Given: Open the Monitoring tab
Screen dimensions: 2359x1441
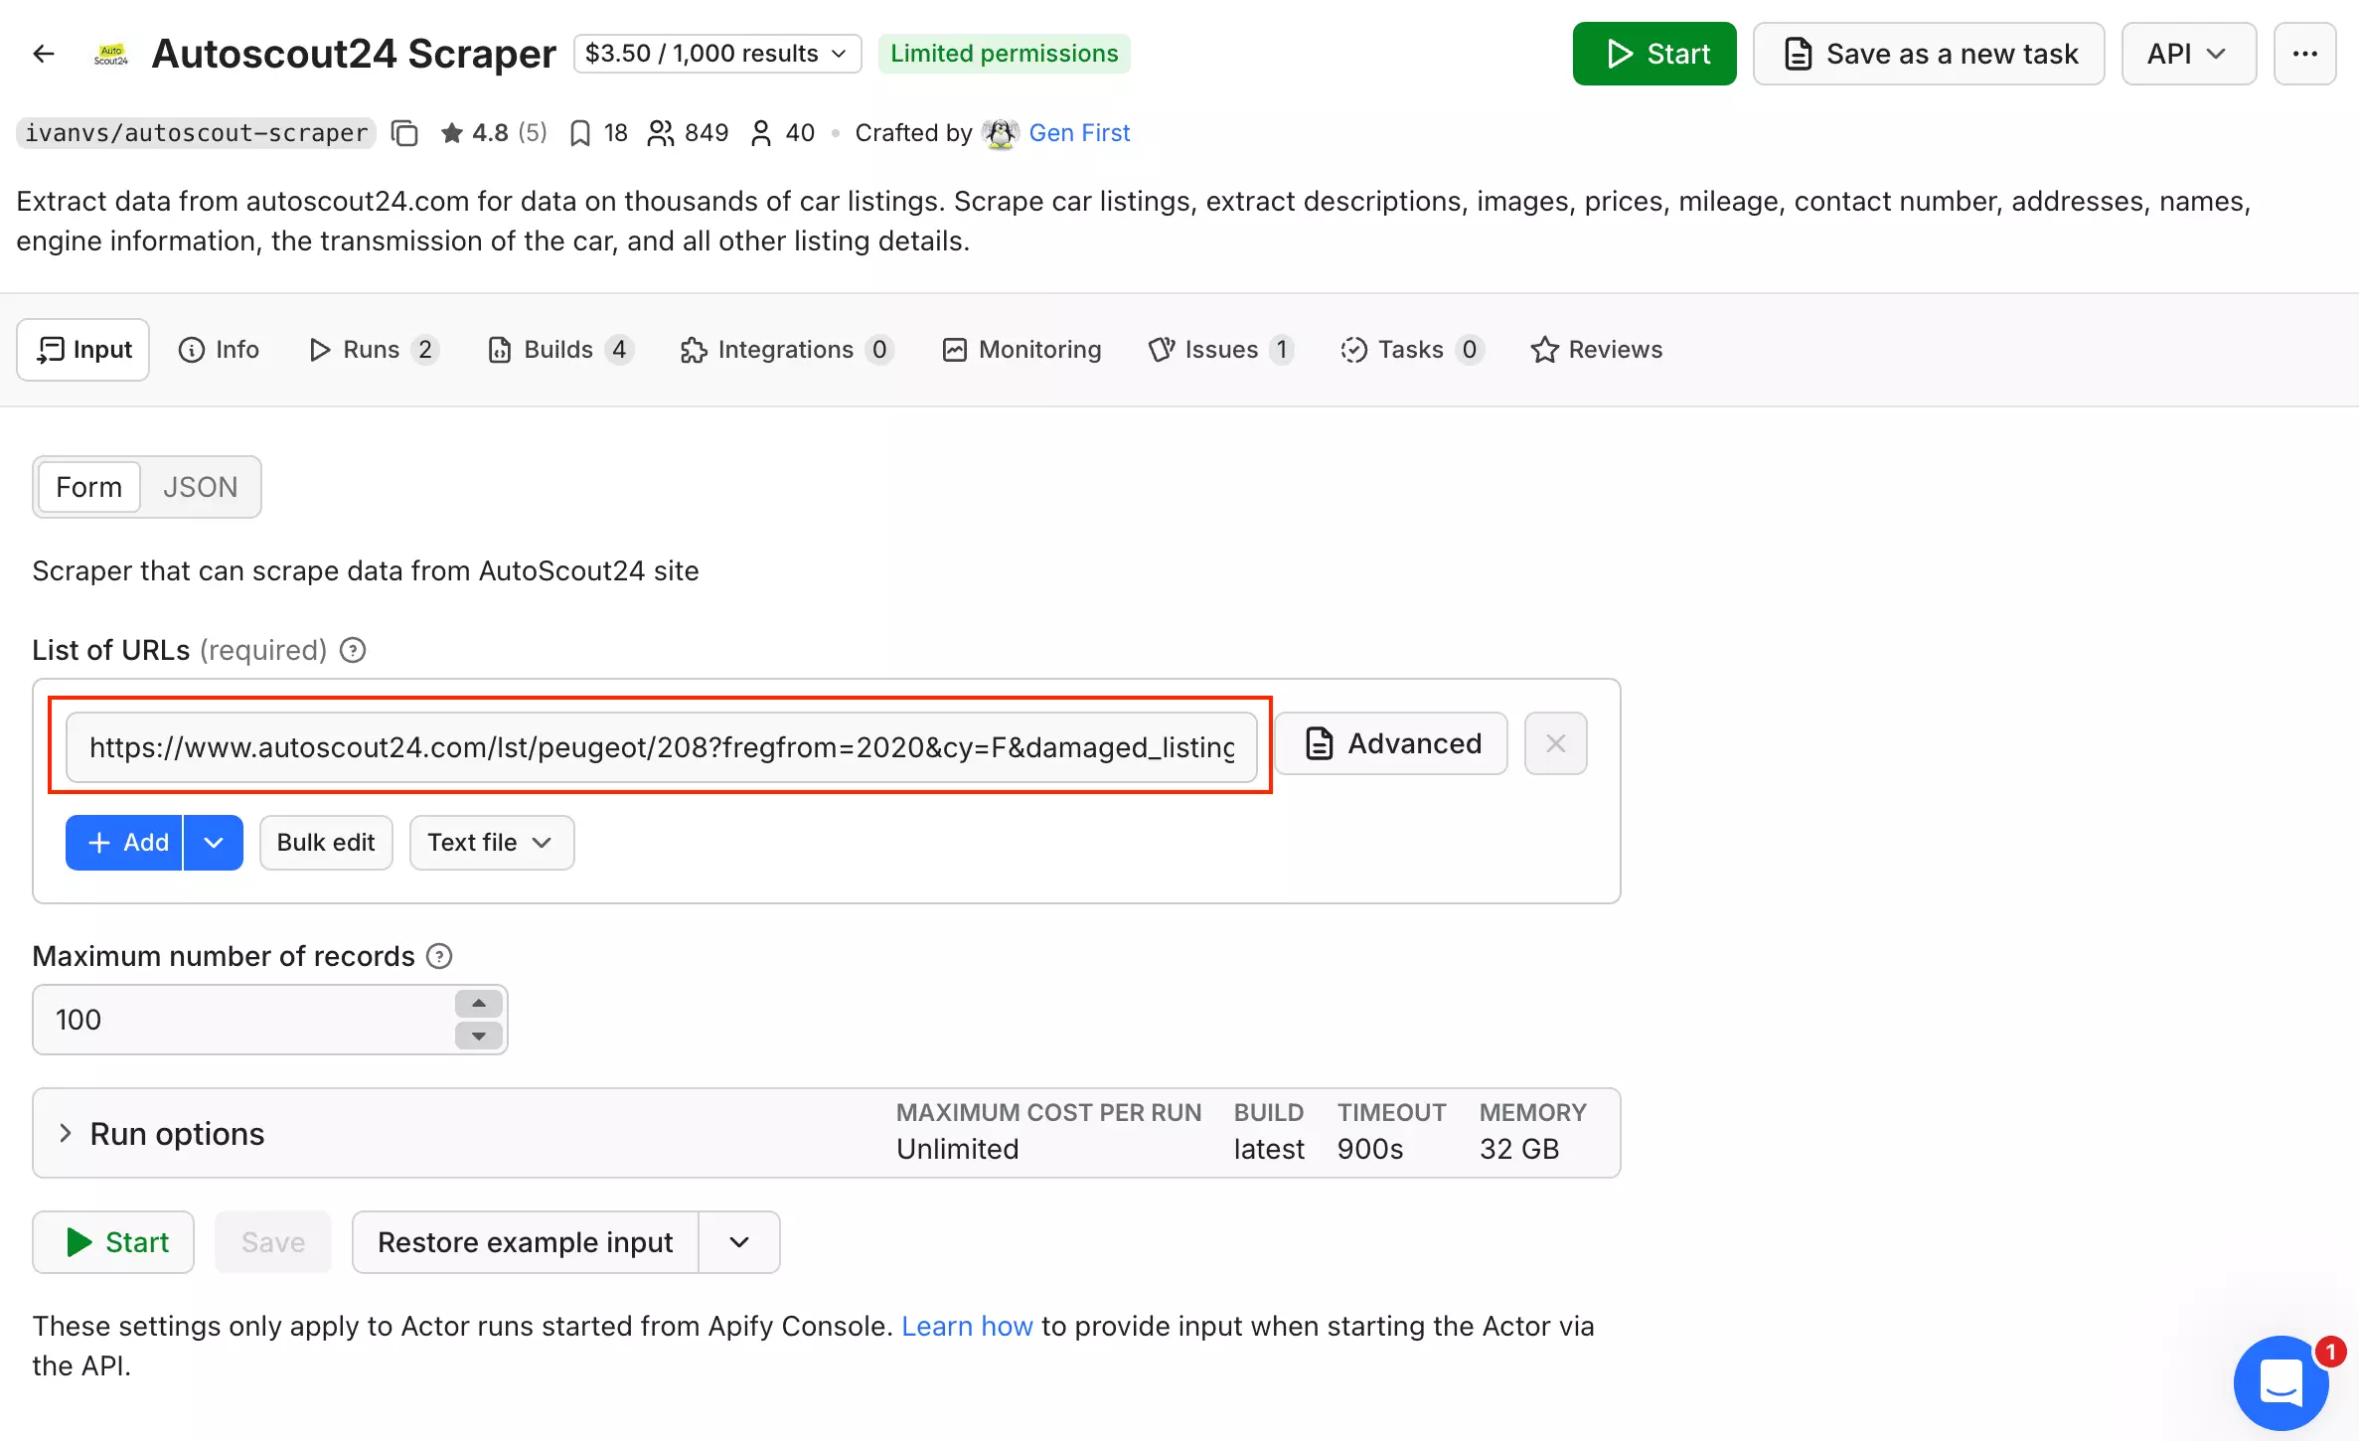Looking at the screenshot, I should point(1022,350).
